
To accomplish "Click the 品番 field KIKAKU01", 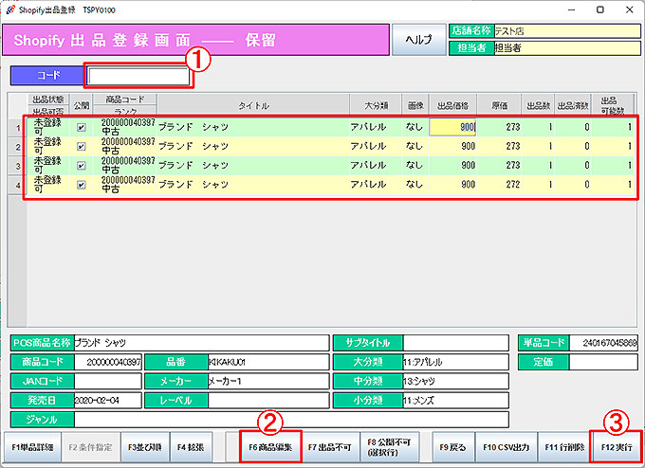I will click(268, 362).
